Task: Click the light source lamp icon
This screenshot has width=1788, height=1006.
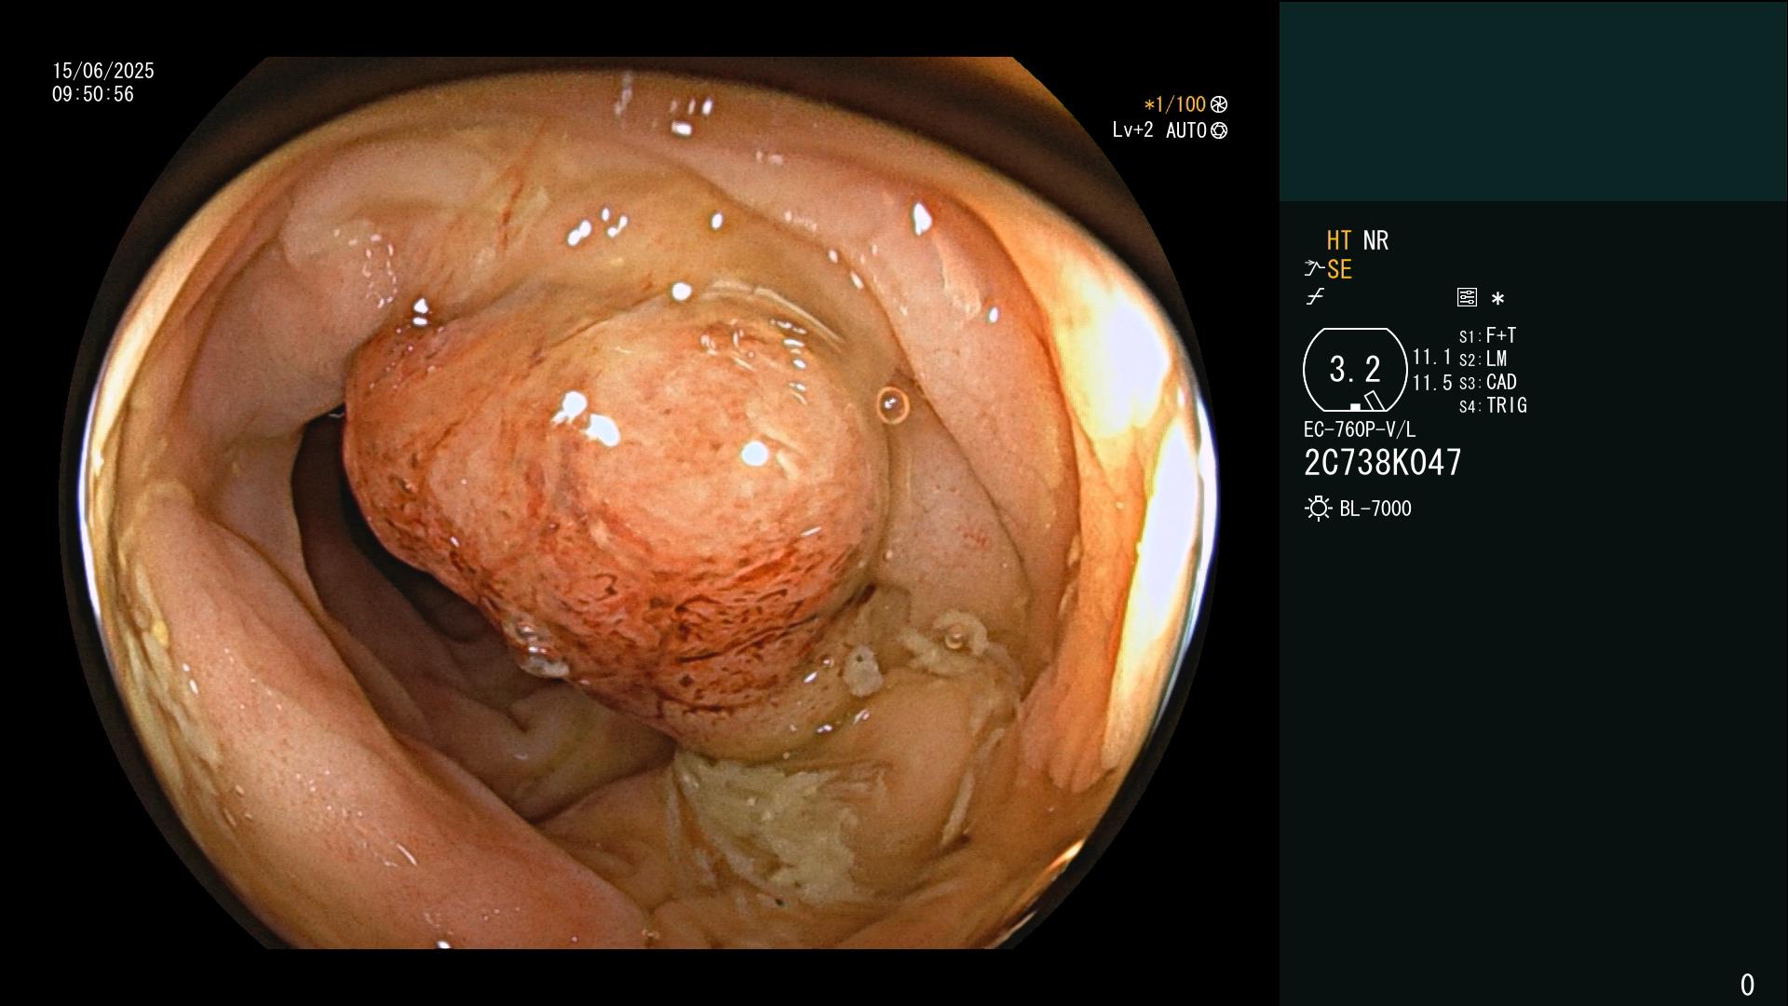Action: click(x=1318, y=509)
